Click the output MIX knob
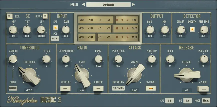 pos(165,30)
